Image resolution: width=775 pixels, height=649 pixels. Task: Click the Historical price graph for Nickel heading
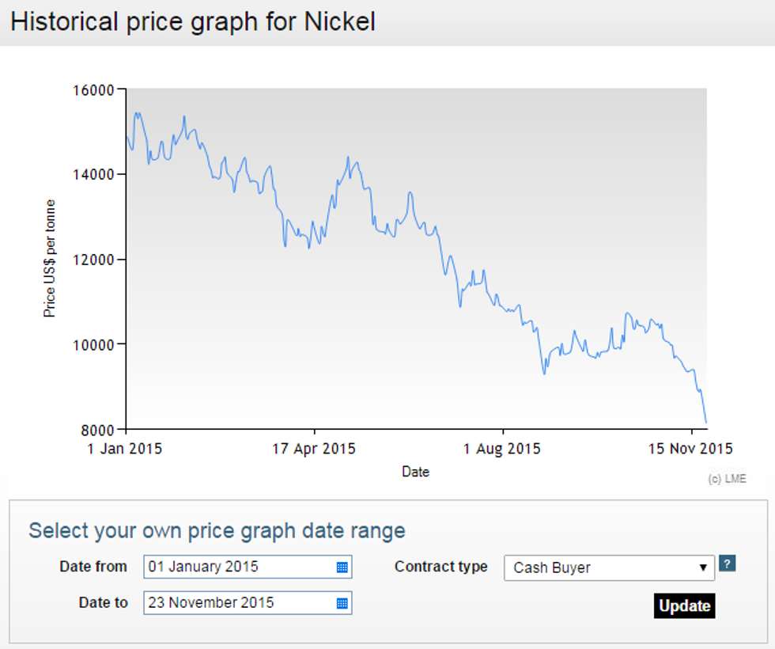click(x=193, y=21)
